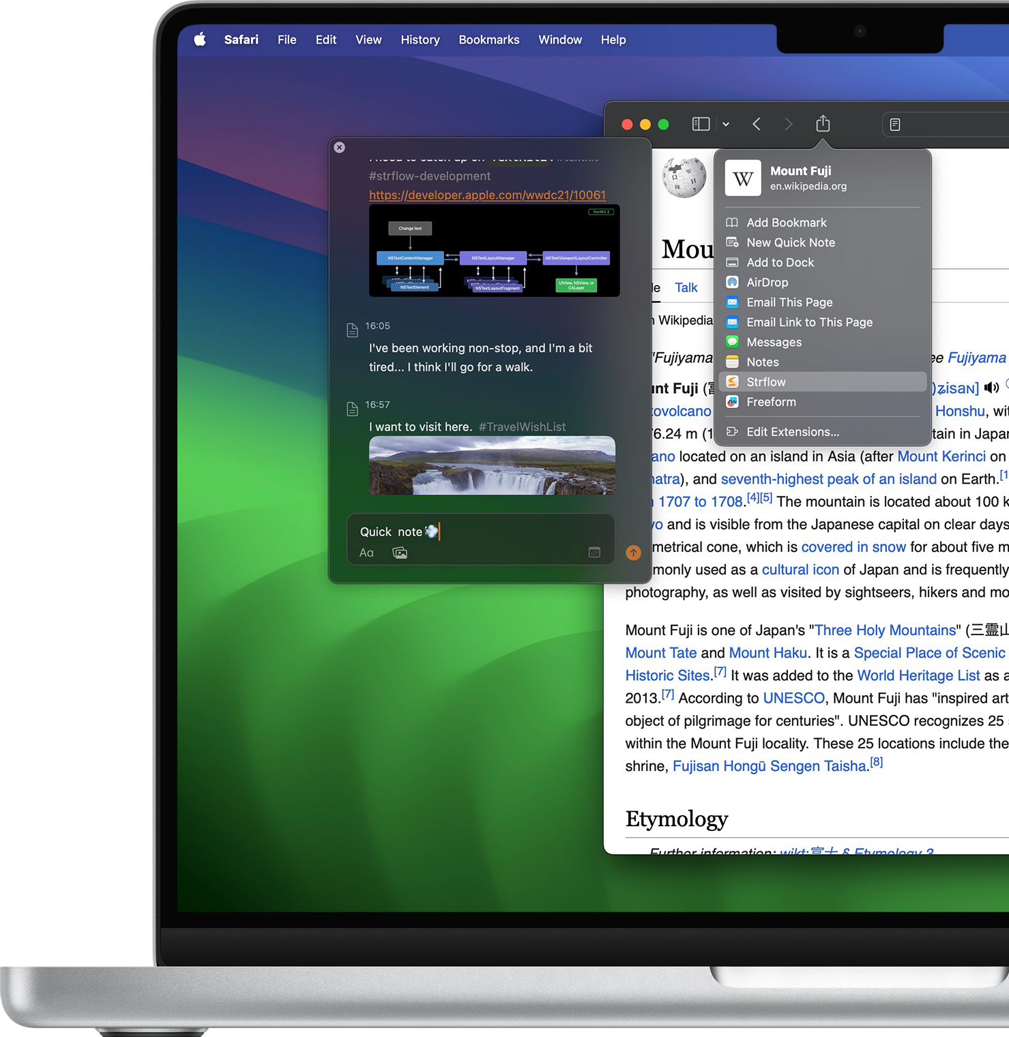This screenshot has height=1037, width=1009.
Task: Choose Add to Dock
Action: (x=823, y=262)
